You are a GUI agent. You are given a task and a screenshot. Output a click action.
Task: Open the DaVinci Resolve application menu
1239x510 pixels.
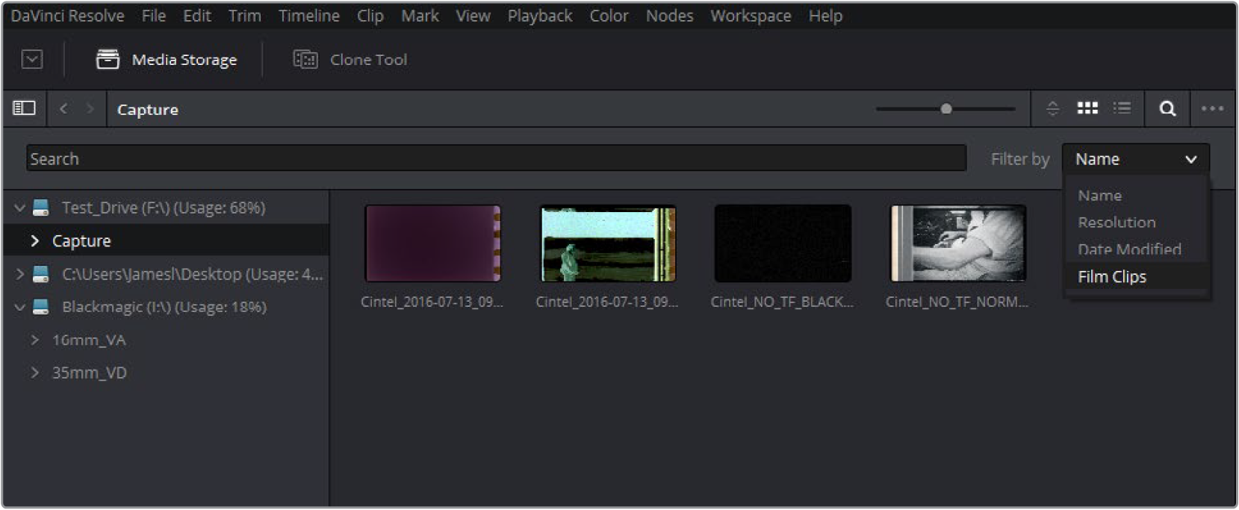coord(67,16)
